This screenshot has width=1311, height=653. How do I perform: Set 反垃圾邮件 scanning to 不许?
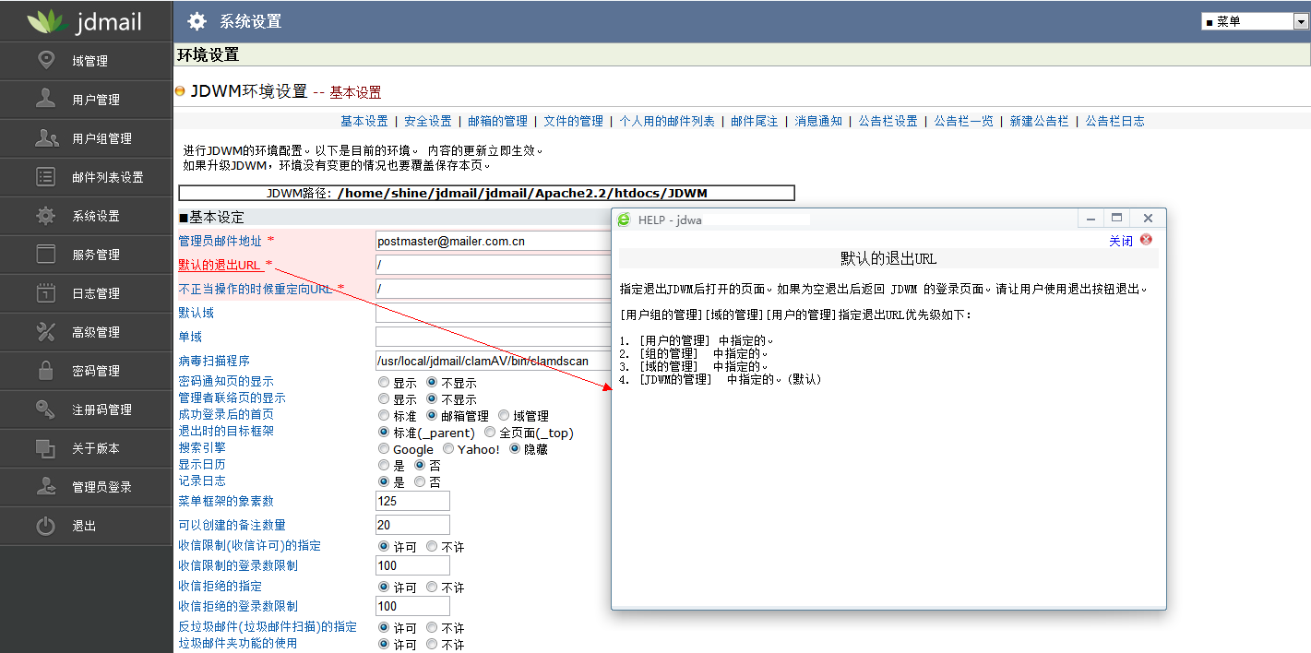(432, 627)
